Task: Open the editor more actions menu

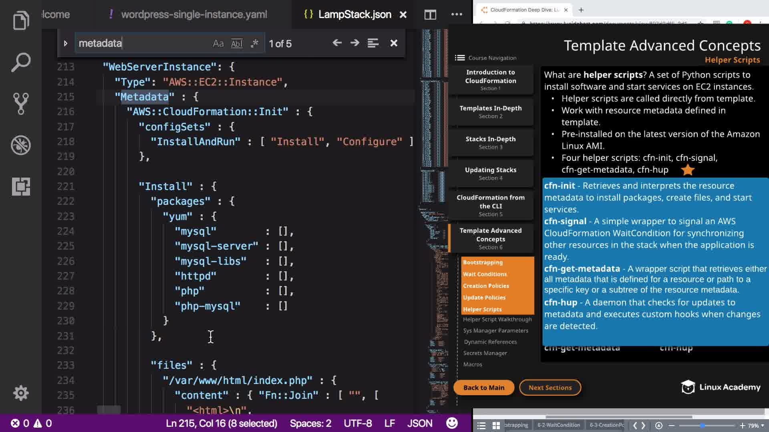Action: [457, 14]
